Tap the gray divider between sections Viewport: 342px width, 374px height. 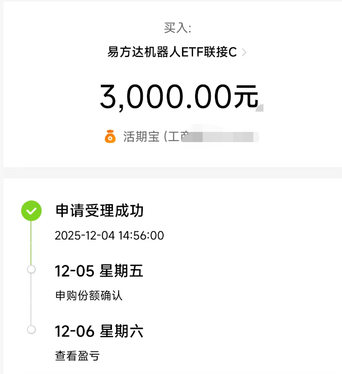pos(173,173)
